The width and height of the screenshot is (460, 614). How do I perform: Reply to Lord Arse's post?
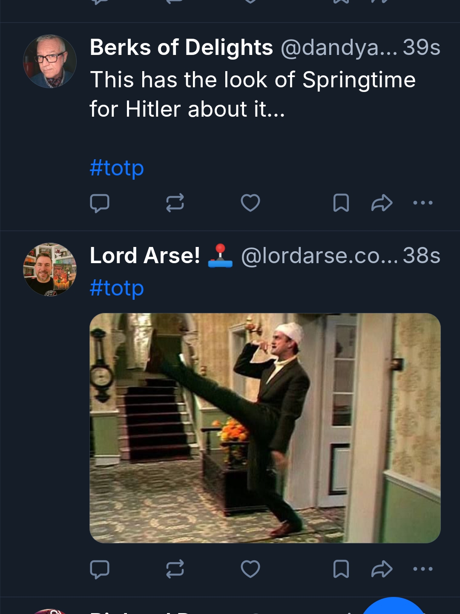tap(100, 569)
